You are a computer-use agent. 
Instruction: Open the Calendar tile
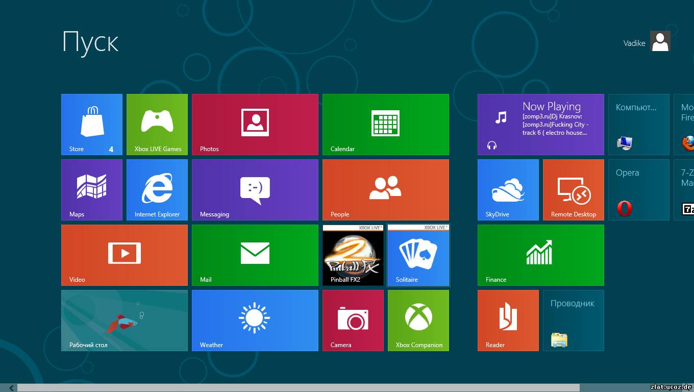386,125
